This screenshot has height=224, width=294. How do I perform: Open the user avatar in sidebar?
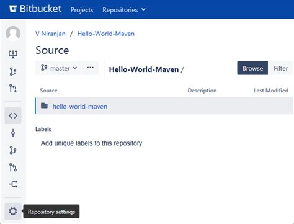pos(13,33)
